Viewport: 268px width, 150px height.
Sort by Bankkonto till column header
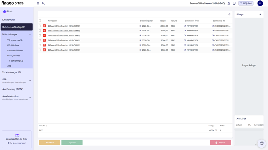coord(219,21)
